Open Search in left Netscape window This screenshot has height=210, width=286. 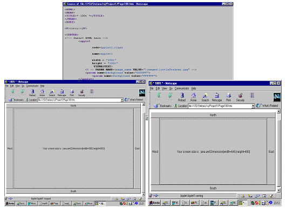(52, 93)
